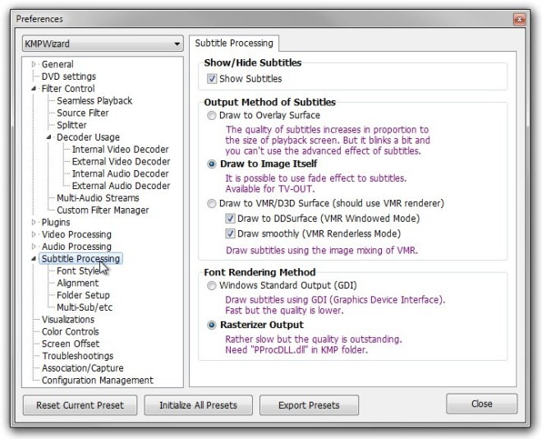The height and width of the screenshot is (439, 542).
Task: Open the KMPWizard preset dropdown
Action: click(x=103, y=44)
